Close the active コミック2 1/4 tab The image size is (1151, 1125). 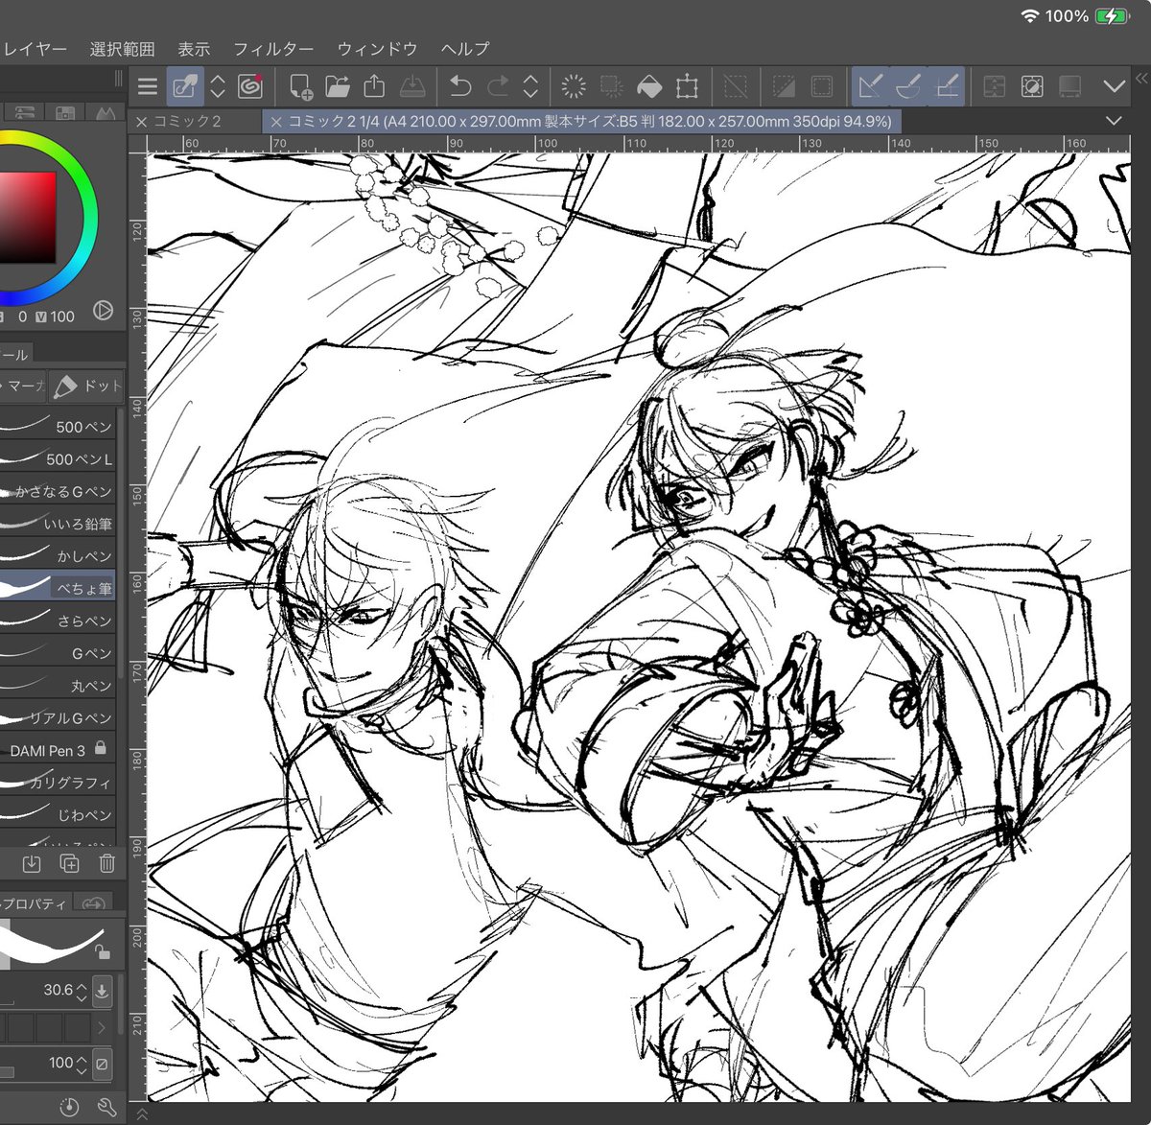(x=275, y=122)
